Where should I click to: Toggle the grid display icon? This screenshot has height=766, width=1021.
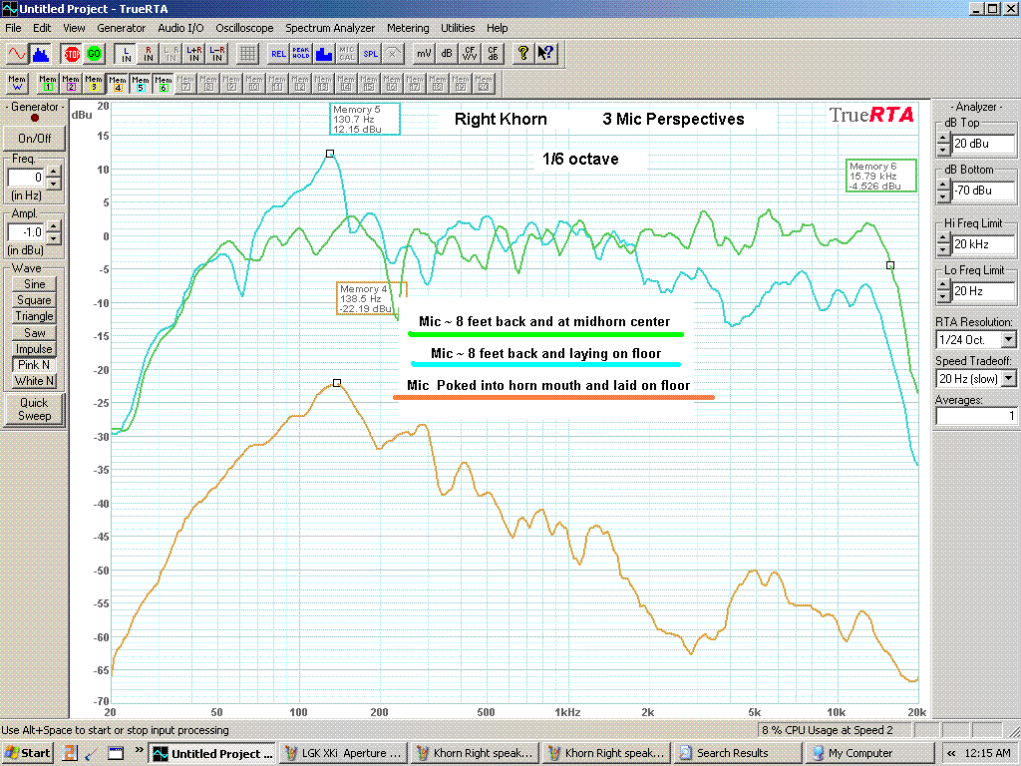click(x=247, y=54)
